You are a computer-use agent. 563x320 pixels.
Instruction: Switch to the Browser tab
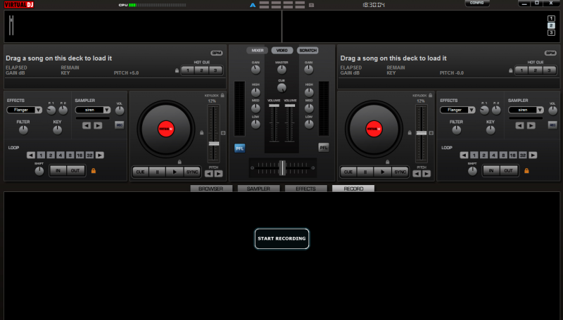pyautogui.click(x=211, y=188)
